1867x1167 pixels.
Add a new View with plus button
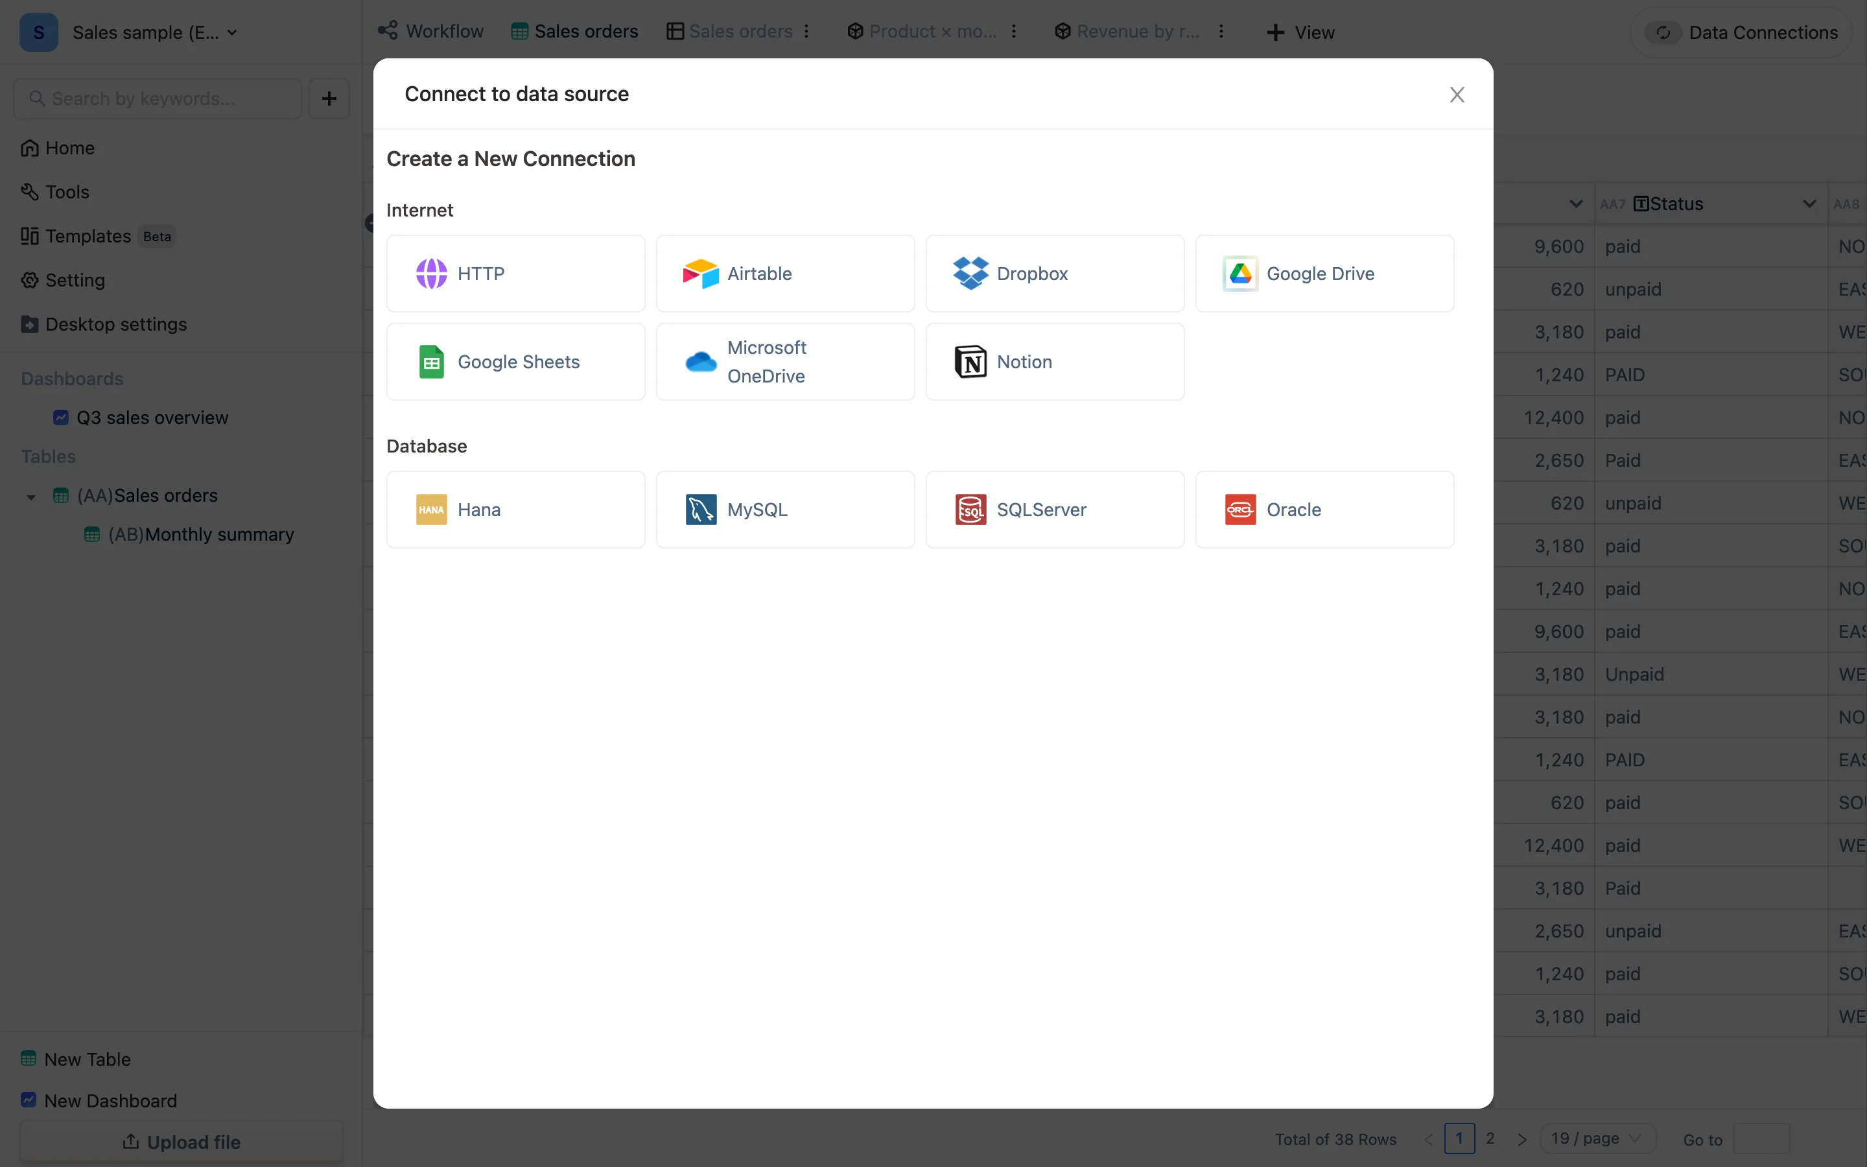pyautogui.click(x=1300, y=32)
